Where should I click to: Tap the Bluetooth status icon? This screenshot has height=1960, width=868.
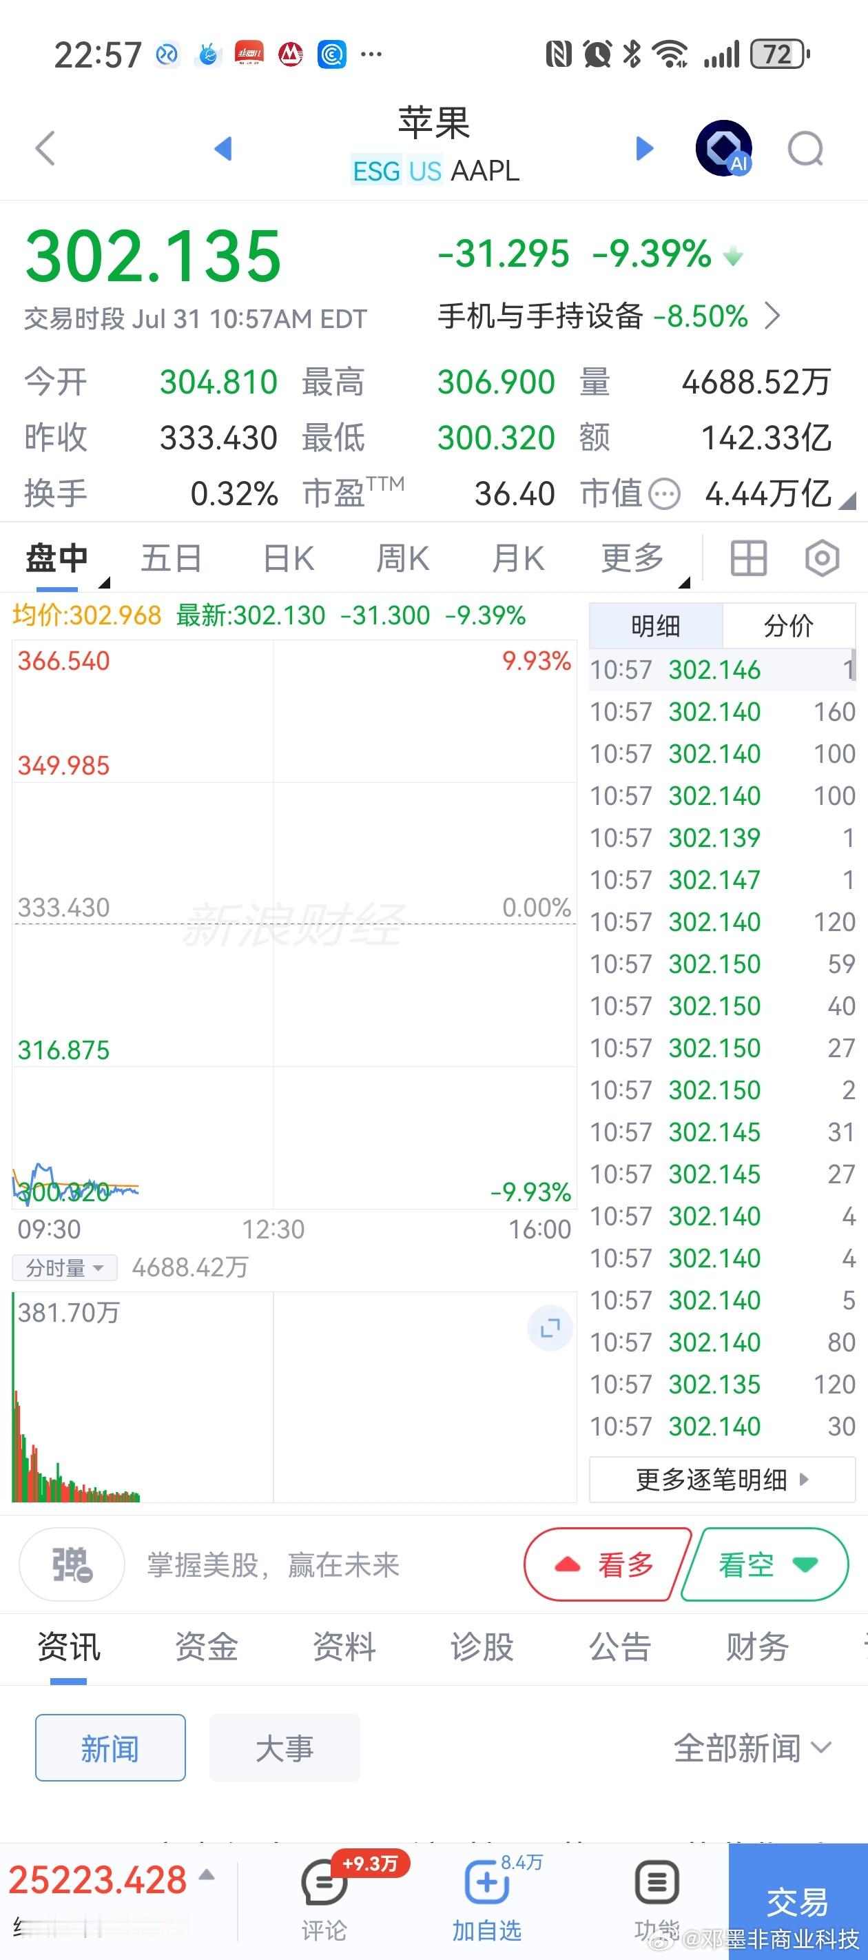tap(632, 54)
